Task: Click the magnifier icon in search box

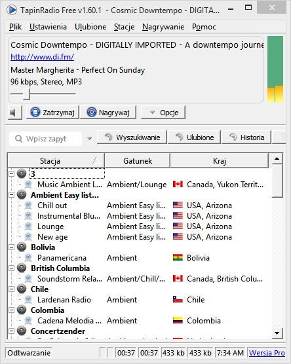Action: 18,139
